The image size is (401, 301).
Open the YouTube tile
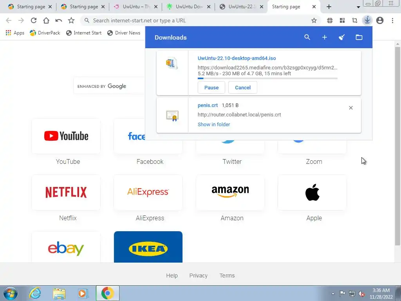[x=66, y=136]
